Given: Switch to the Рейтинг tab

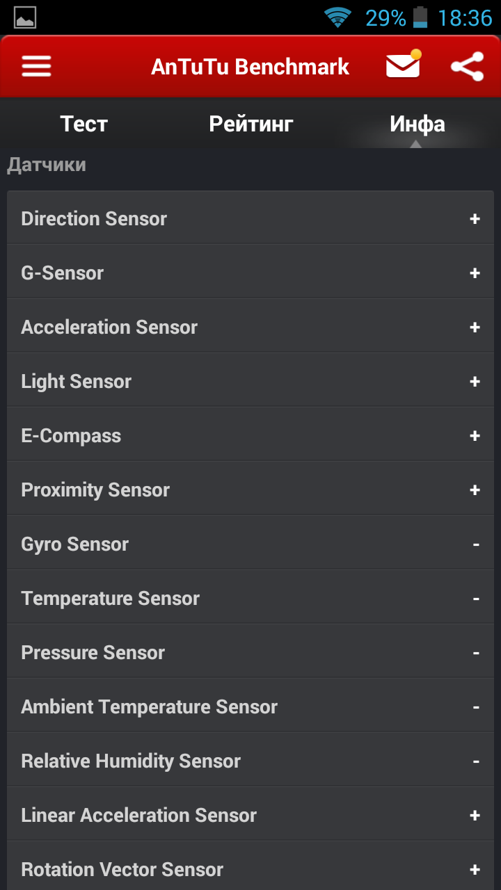Looking at the screenshot, I should (x=251, y=124).
